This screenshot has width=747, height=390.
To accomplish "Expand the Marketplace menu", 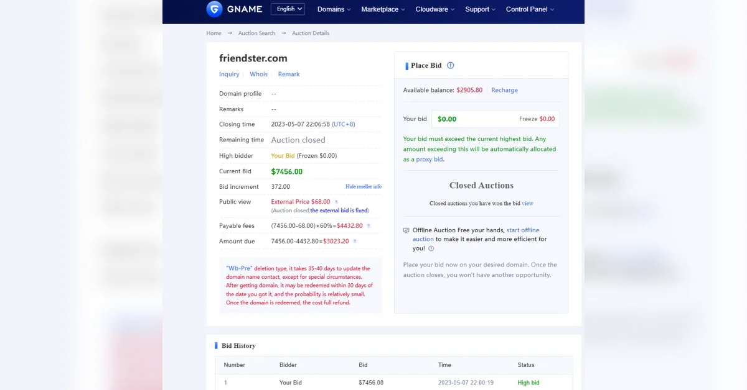I will click(x=383, y=9).
